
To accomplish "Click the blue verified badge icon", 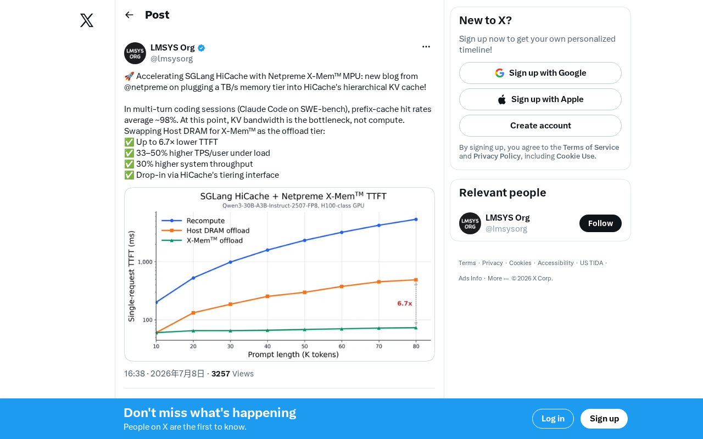I will pos(202,48).
